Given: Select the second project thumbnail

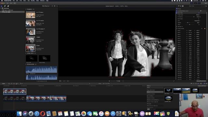Looking at the screenshot, I should 31,23.
